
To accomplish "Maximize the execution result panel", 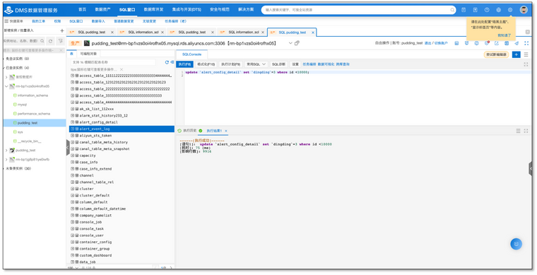I will point(526,131).
